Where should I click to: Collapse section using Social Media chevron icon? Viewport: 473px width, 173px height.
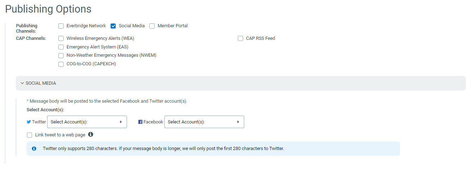coord(22,83)
